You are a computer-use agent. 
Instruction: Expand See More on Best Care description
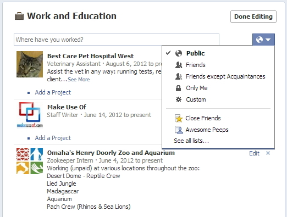tap(79, 80)
